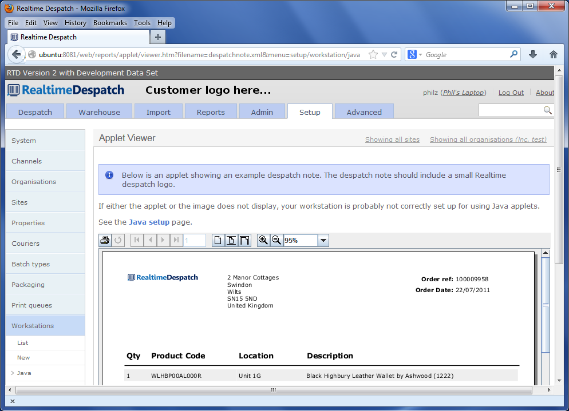Select fit width view icon

coord(244,240)
